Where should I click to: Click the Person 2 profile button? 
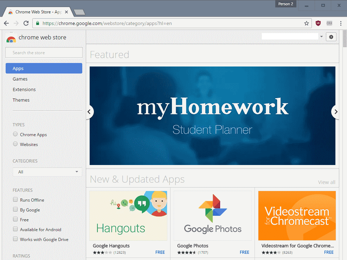[286, 4]
